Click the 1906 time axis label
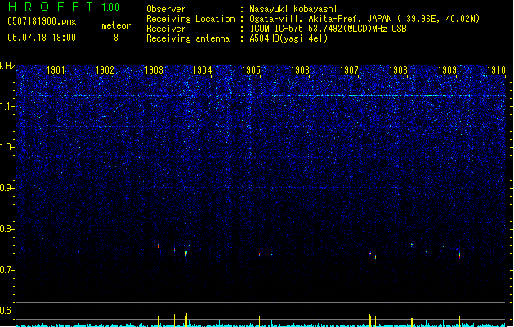Screen dimensions: 514x327 (300, 70)
